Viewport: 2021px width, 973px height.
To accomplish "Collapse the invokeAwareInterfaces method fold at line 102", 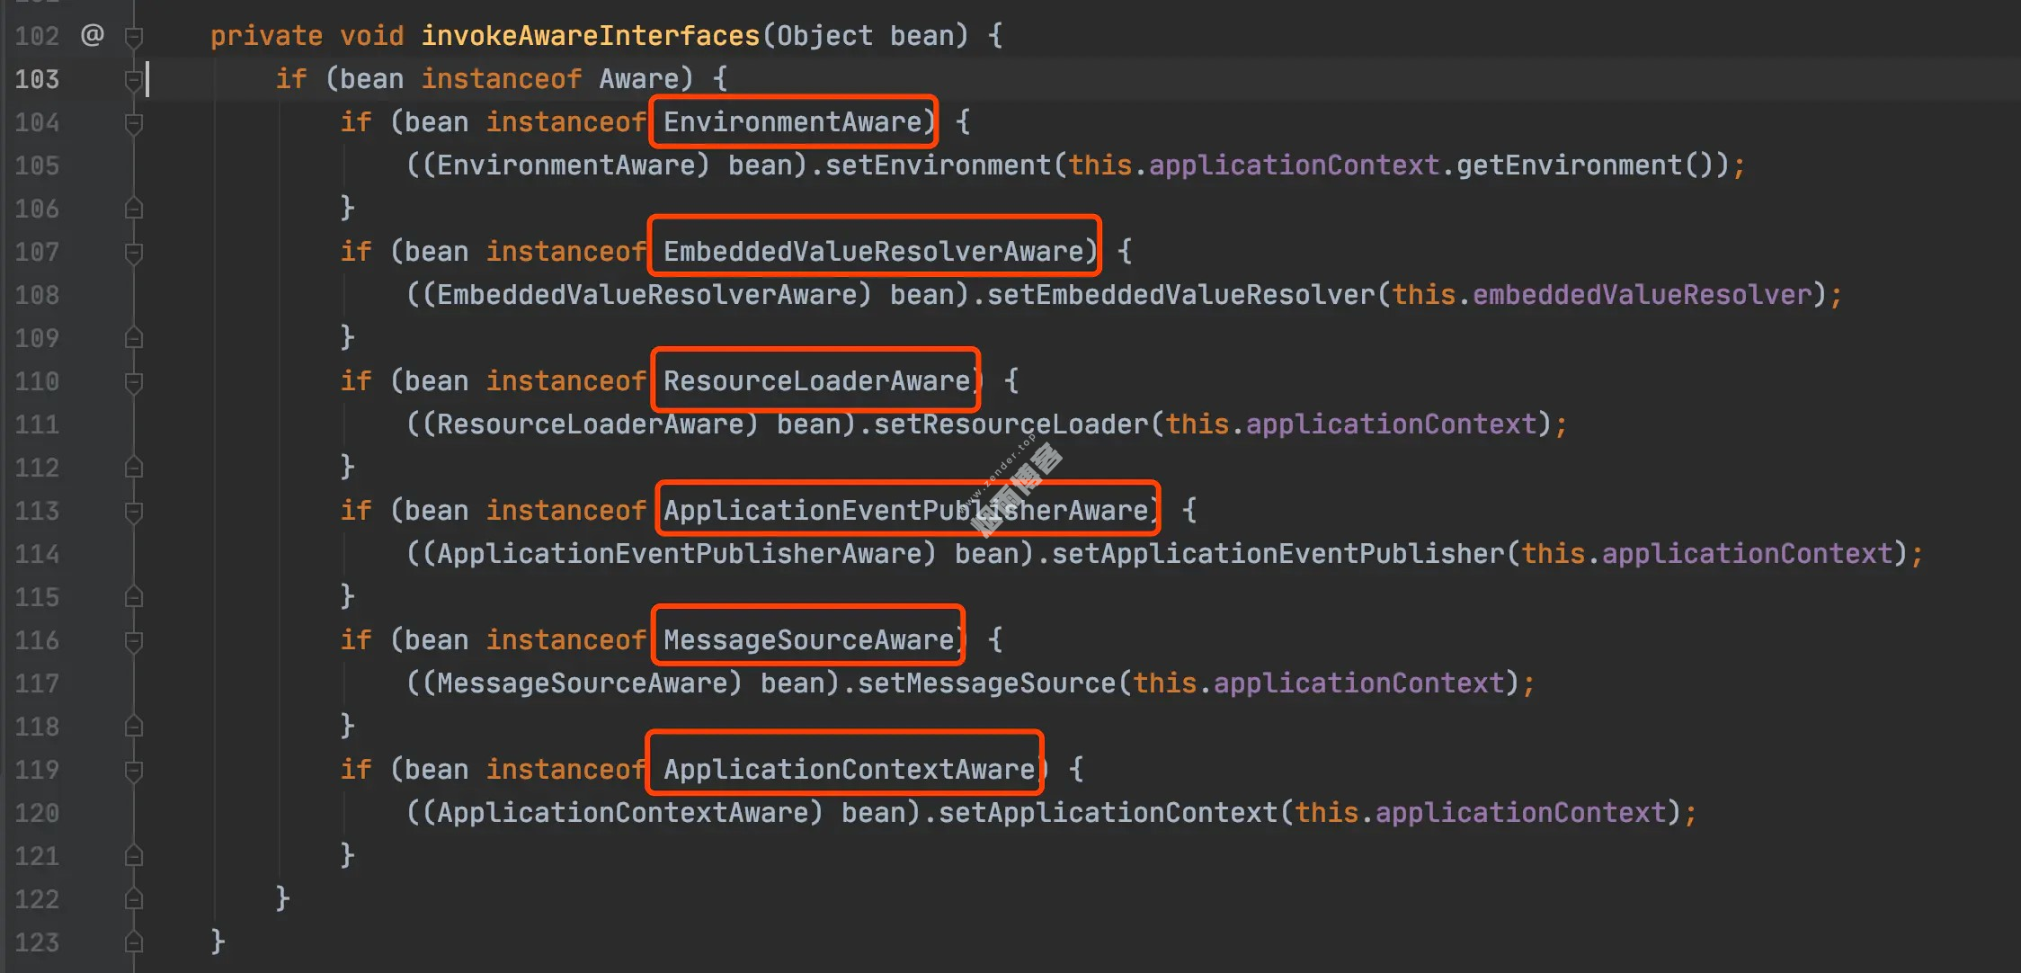I will click(x=134, y=37).
